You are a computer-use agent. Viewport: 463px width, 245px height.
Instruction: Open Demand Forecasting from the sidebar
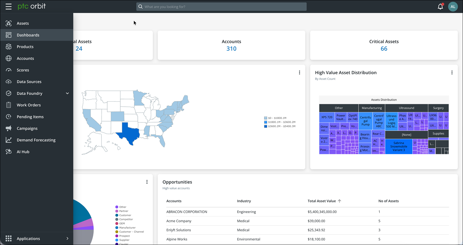[x=37, y=140]
